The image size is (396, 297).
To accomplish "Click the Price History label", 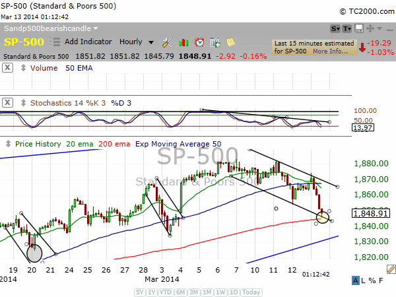I will click(38, 144).
